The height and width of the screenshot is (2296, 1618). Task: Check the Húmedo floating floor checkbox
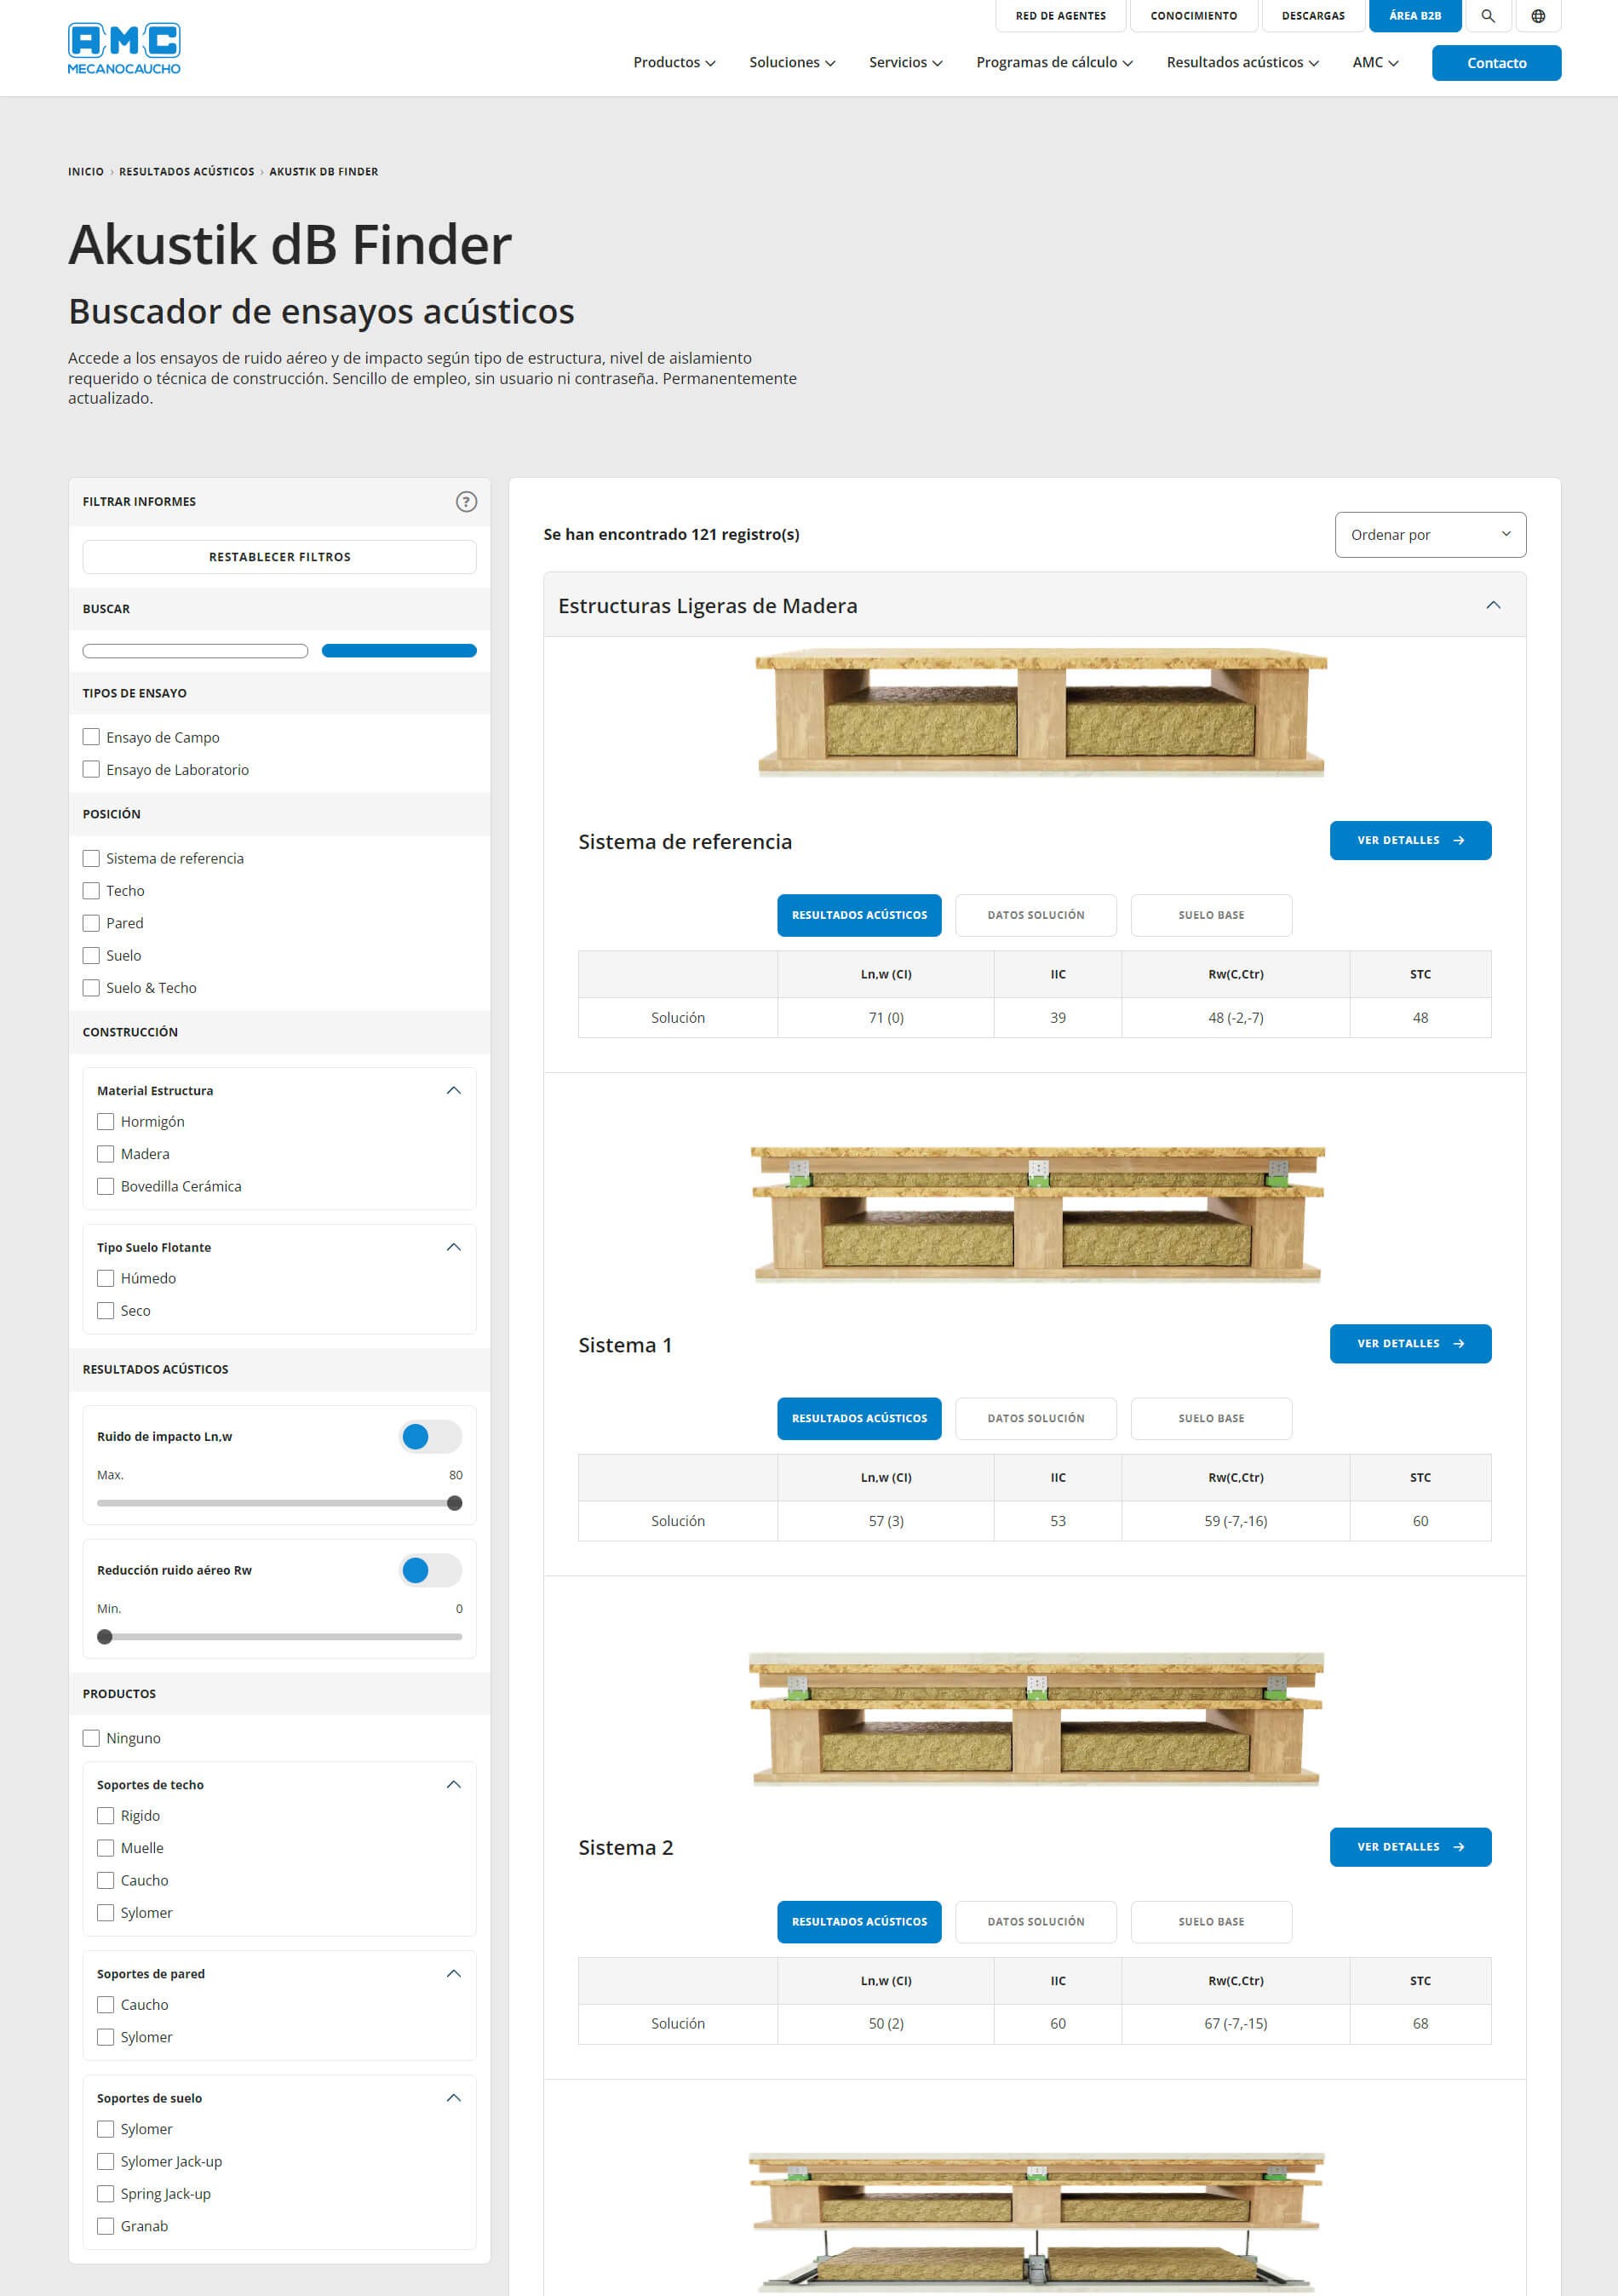click(x=105, y=1278)
